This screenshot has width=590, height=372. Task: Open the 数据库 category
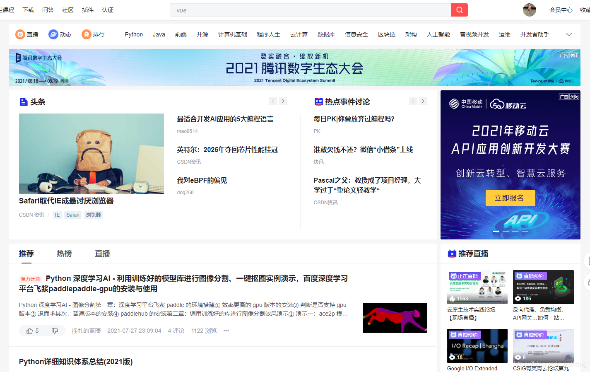pos(326,34)
